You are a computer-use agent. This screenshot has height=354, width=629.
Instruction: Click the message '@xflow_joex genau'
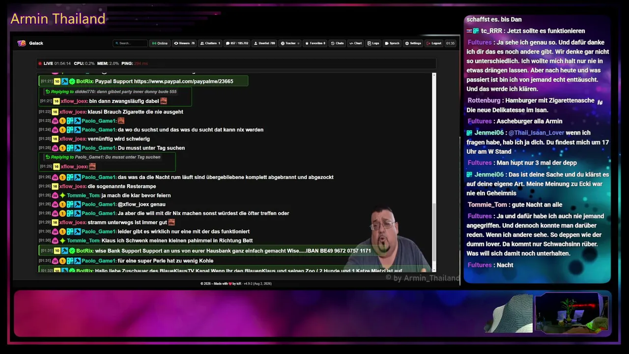pos(142,204)
